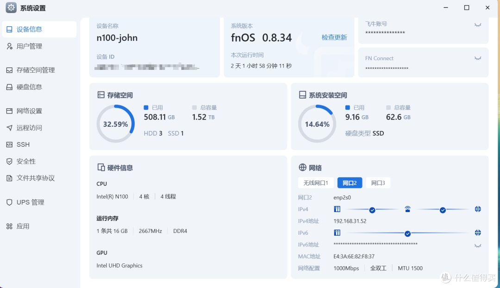Viewport: 500px width, 288px height.
Task: Click the uptime 2 天 1 小时 text
Action: pos(261,66)
